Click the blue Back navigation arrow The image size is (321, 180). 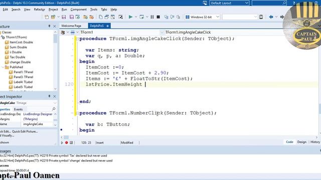(x=271, y=17)
